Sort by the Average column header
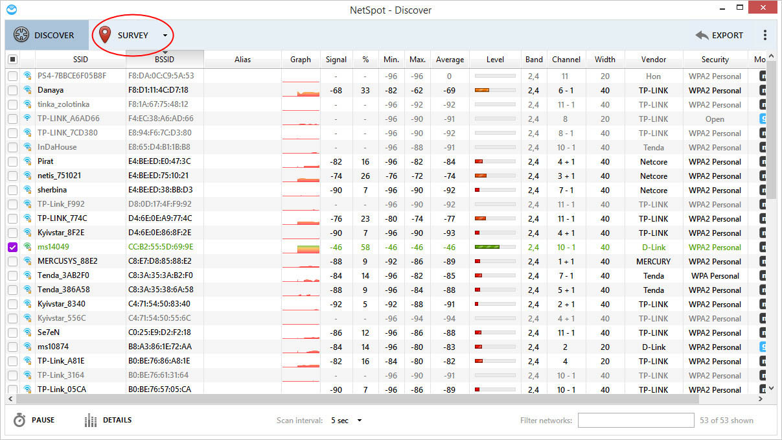Image resolution: width=782 pixels, height=440 pixels. click(450, 59)
